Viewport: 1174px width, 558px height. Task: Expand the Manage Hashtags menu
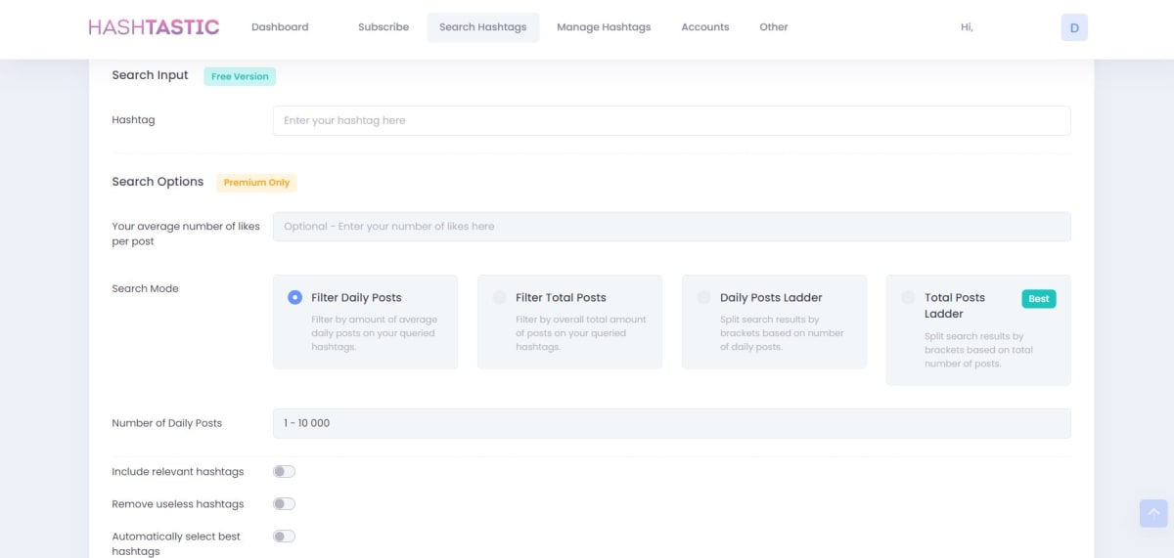tap(604, 27)
